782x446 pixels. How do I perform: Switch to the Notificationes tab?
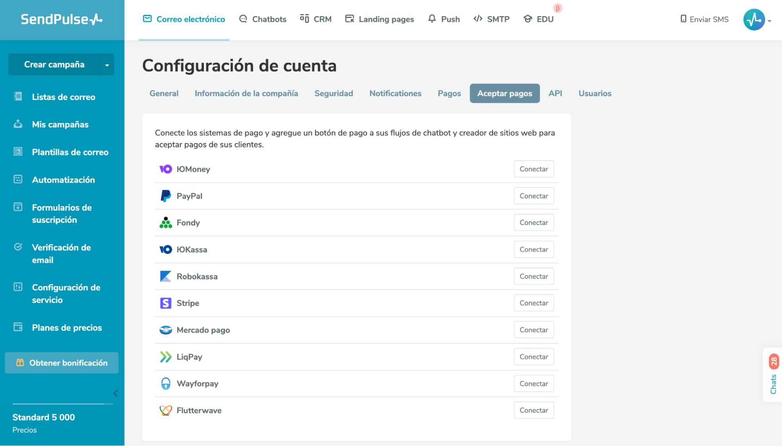point(395,93)
